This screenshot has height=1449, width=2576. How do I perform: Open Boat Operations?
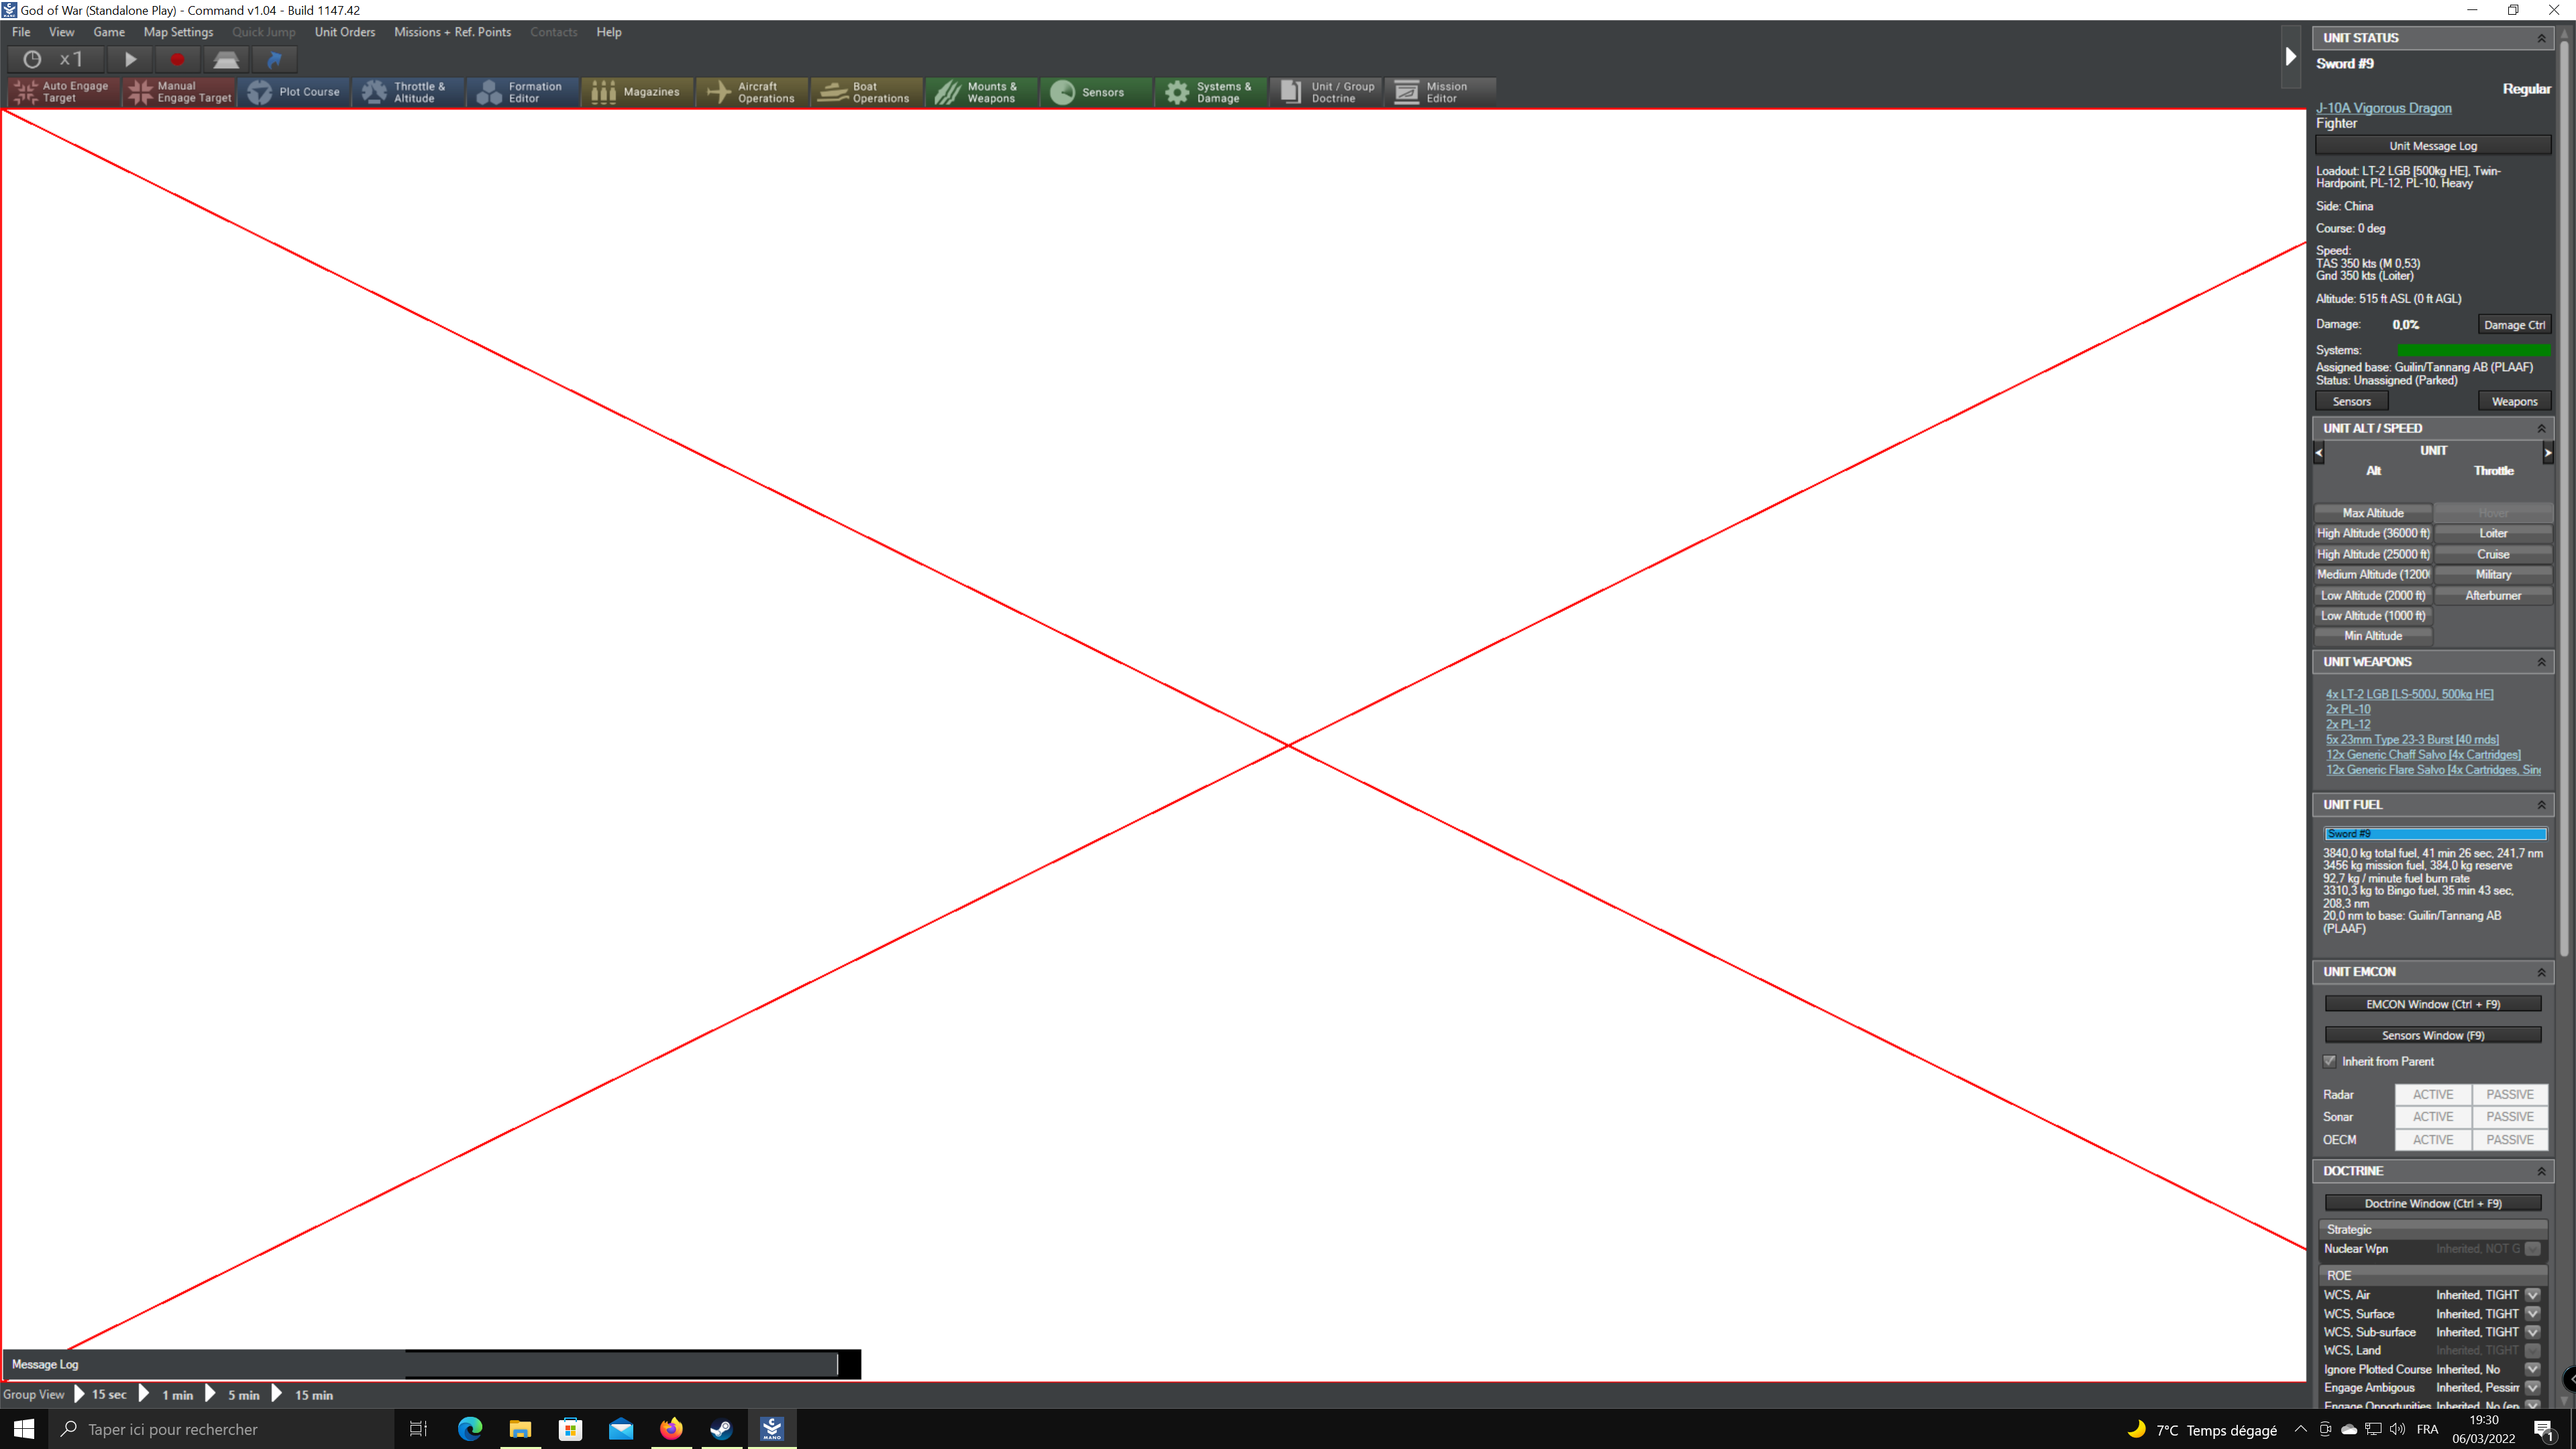point(866,92)
